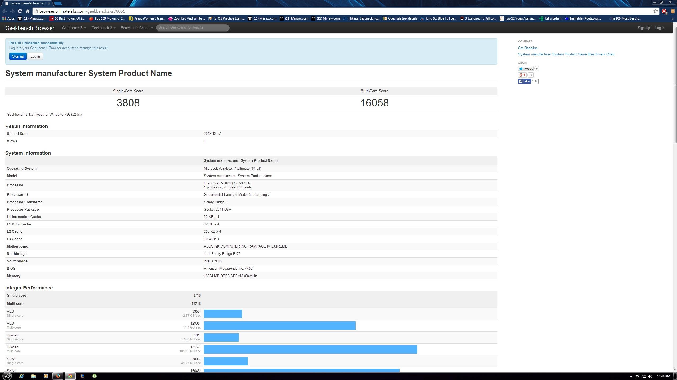Click Sign Up in the navbar
677x380 pixels.
[x=644, y=28]
